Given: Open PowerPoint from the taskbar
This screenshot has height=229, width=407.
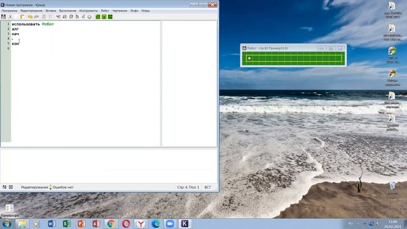Looking at the screenshot, I should coord(81,223).
